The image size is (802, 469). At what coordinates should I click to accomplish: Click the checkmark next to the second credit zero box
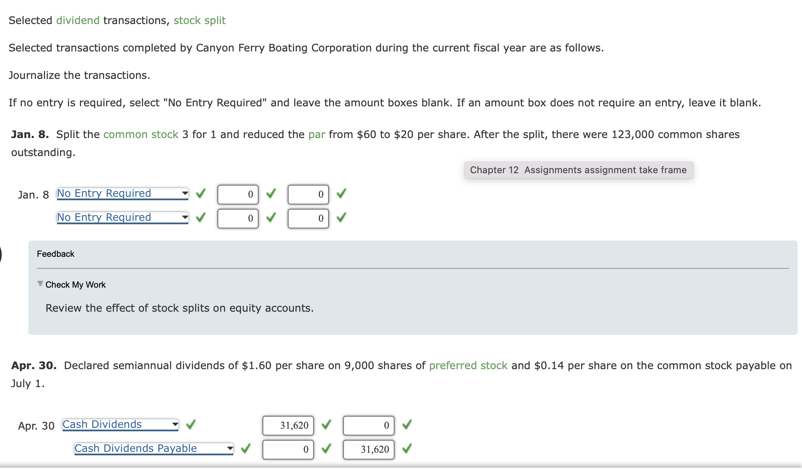pyautogui.click(x=341, y=218)
